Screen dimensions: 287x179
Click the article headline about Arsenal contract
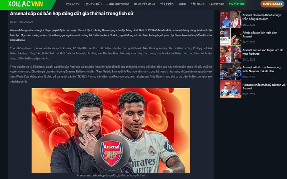click(x=71, y=14)
